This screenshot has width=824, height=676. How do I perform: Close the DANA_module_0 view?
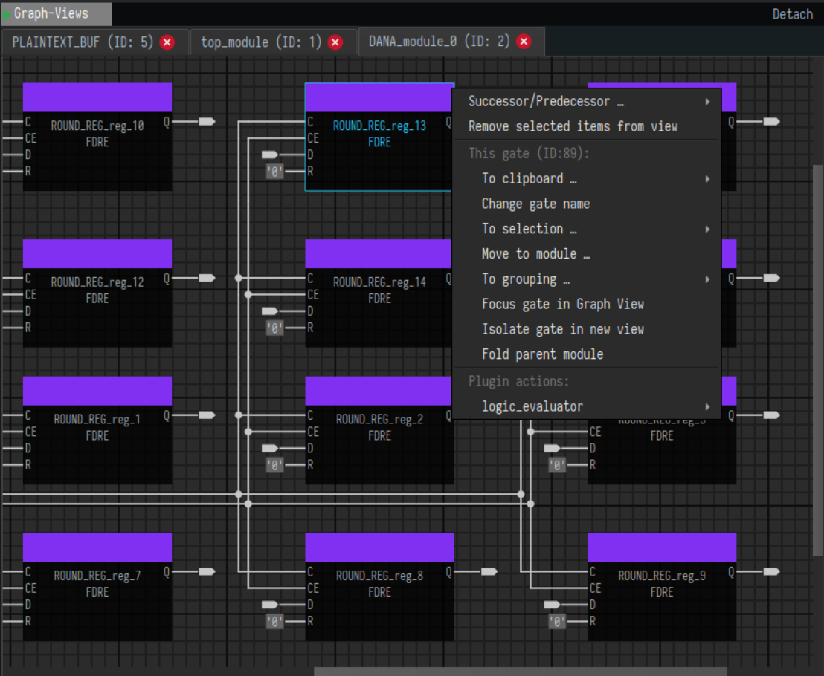tap(524, 42)
